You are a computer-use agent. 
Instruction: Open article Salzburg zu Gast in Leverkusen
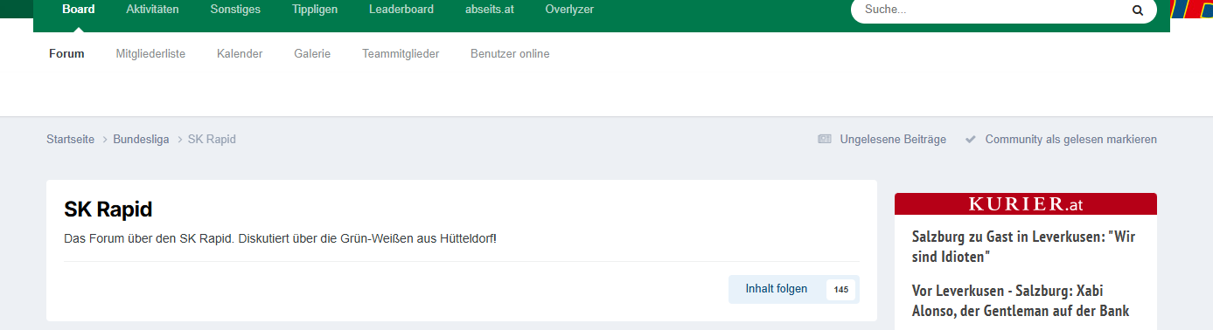1023,246
